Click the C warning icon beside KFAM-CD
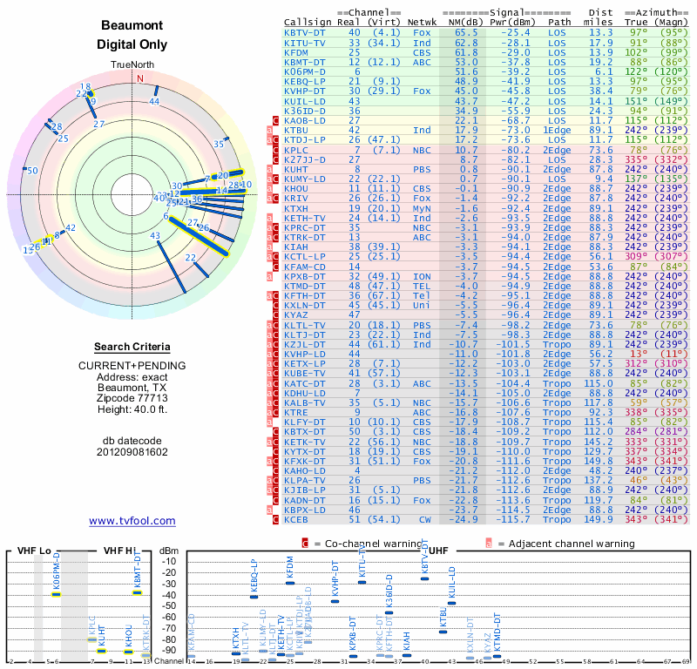Viewport: 697px width, 669px height. tap(275, 267)
